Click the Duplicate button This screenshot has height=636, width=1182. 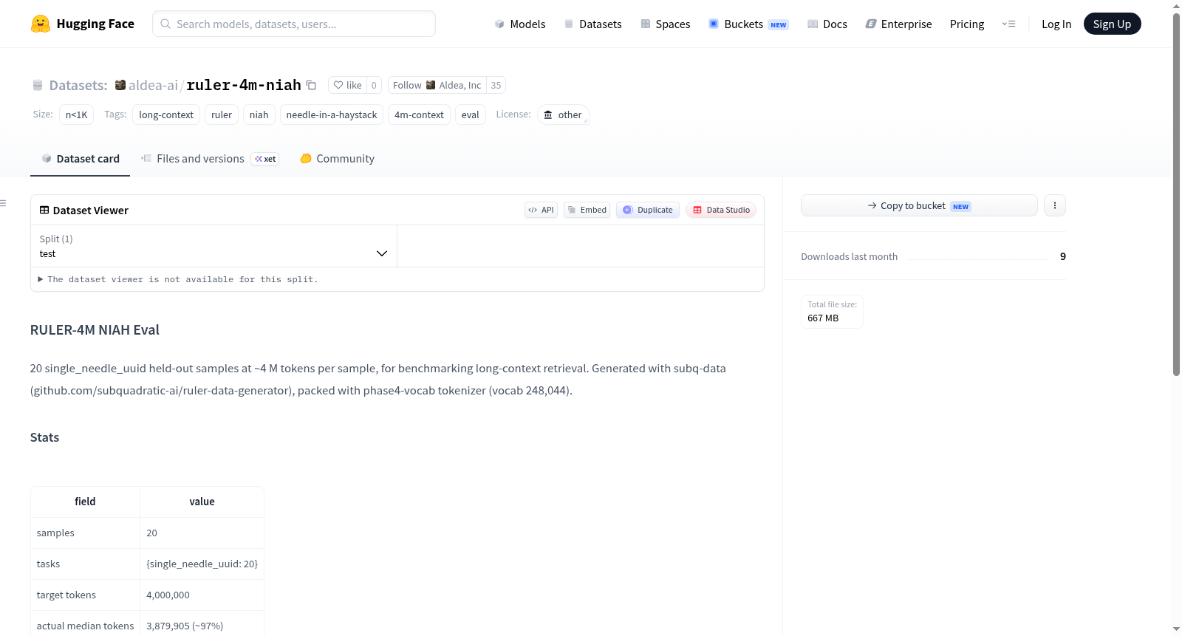point(648,210)
